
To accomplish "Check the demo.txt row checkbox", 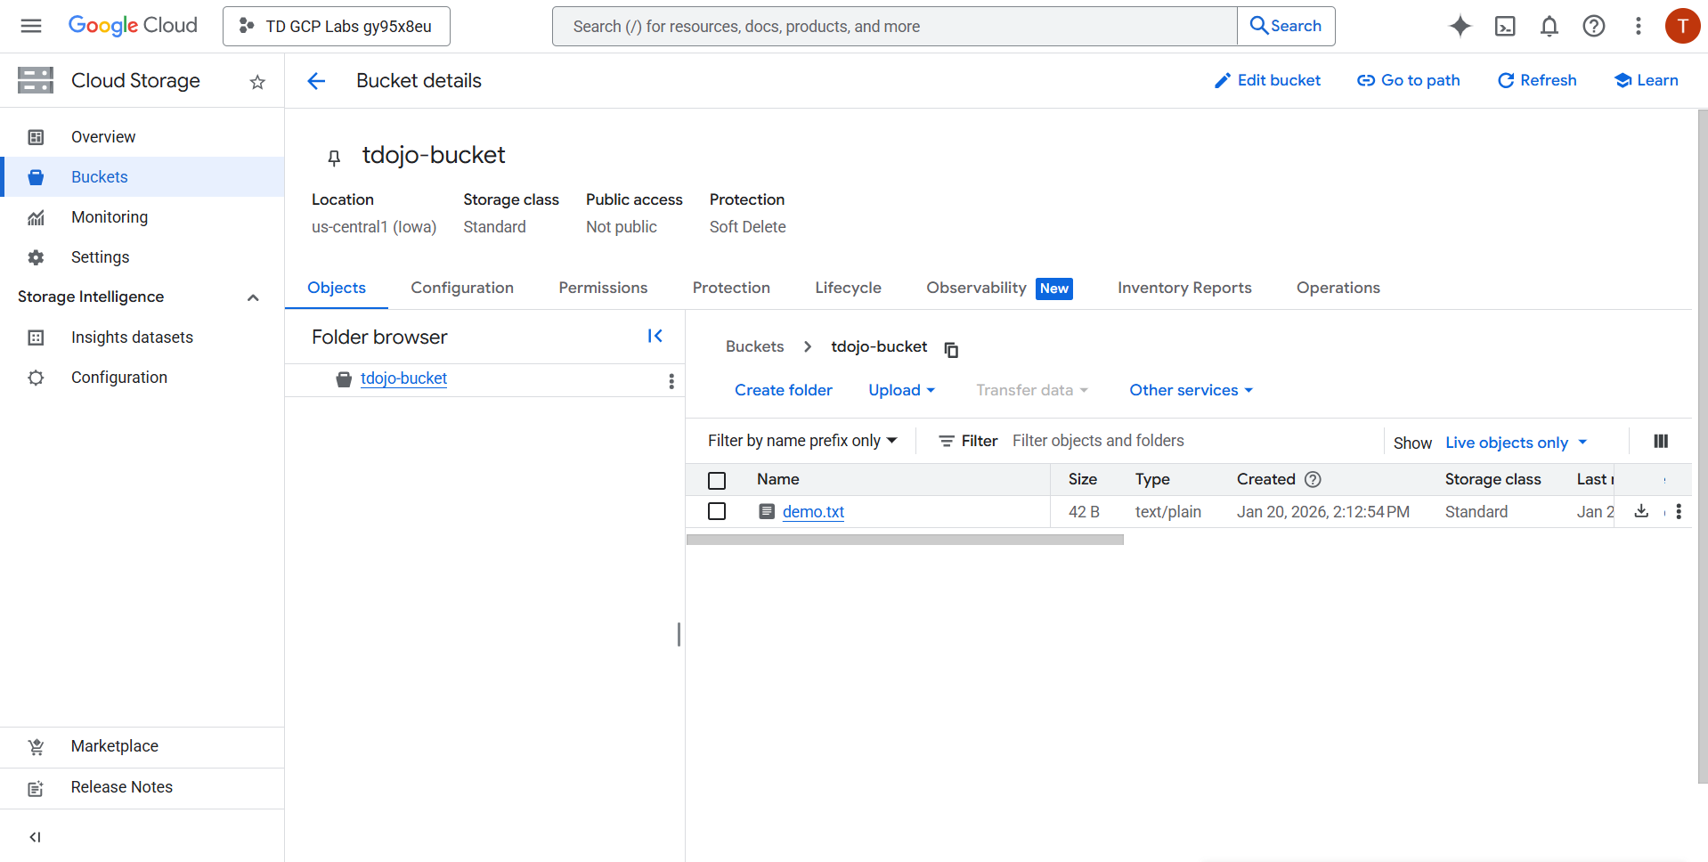I will coord(717,511).
